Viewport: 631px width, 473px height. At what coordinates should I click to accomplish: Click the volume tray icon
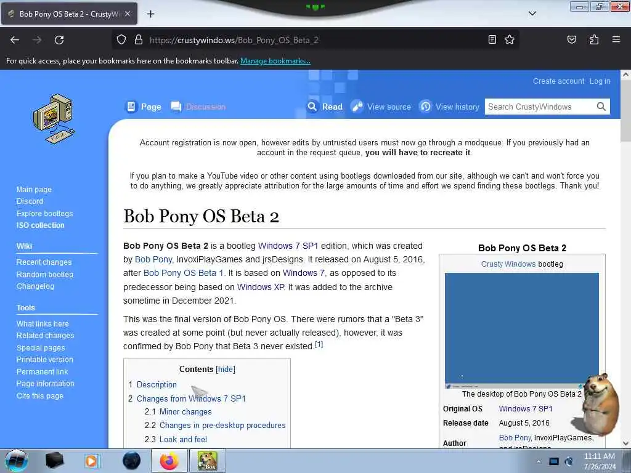(x=569, y=461)
